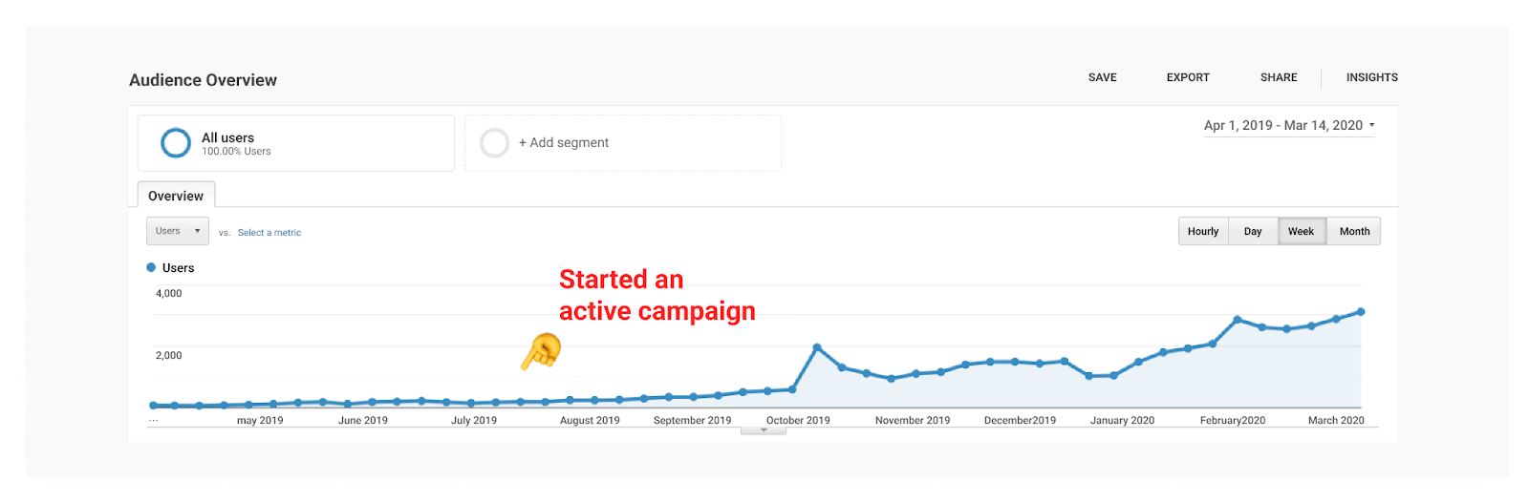The image size is (1529, 502).
Task: Click the last data point in March 2020
Action: [x=1361, y=312]
